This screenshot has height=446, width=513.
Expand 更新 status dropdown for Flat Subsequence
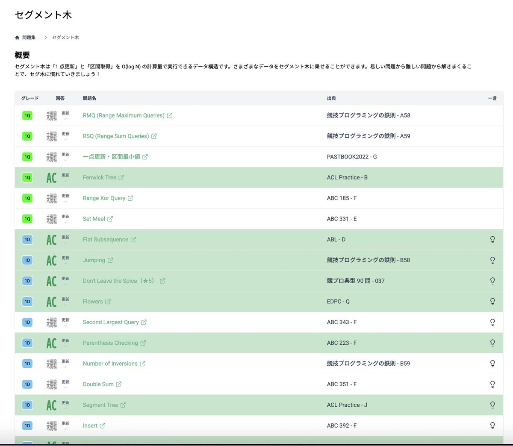[x=65, y=240]
